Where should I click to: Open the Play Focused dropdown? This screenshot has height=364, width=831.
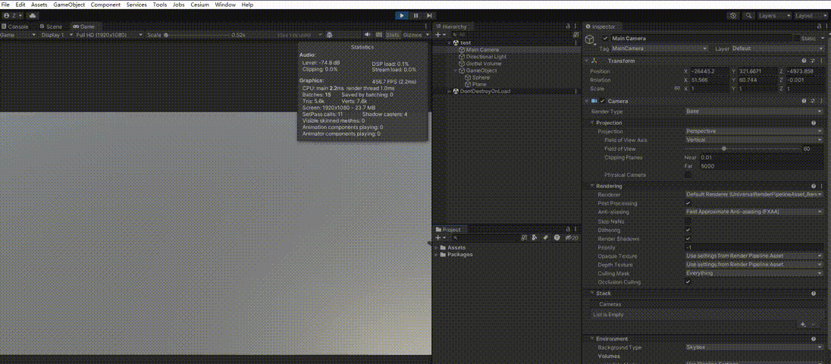[x=300, y=34]
